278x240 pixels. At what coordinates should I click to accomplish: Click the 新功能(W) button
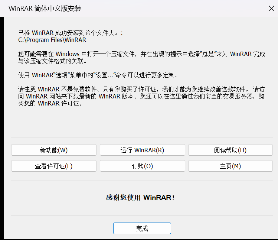coord(54,150)
